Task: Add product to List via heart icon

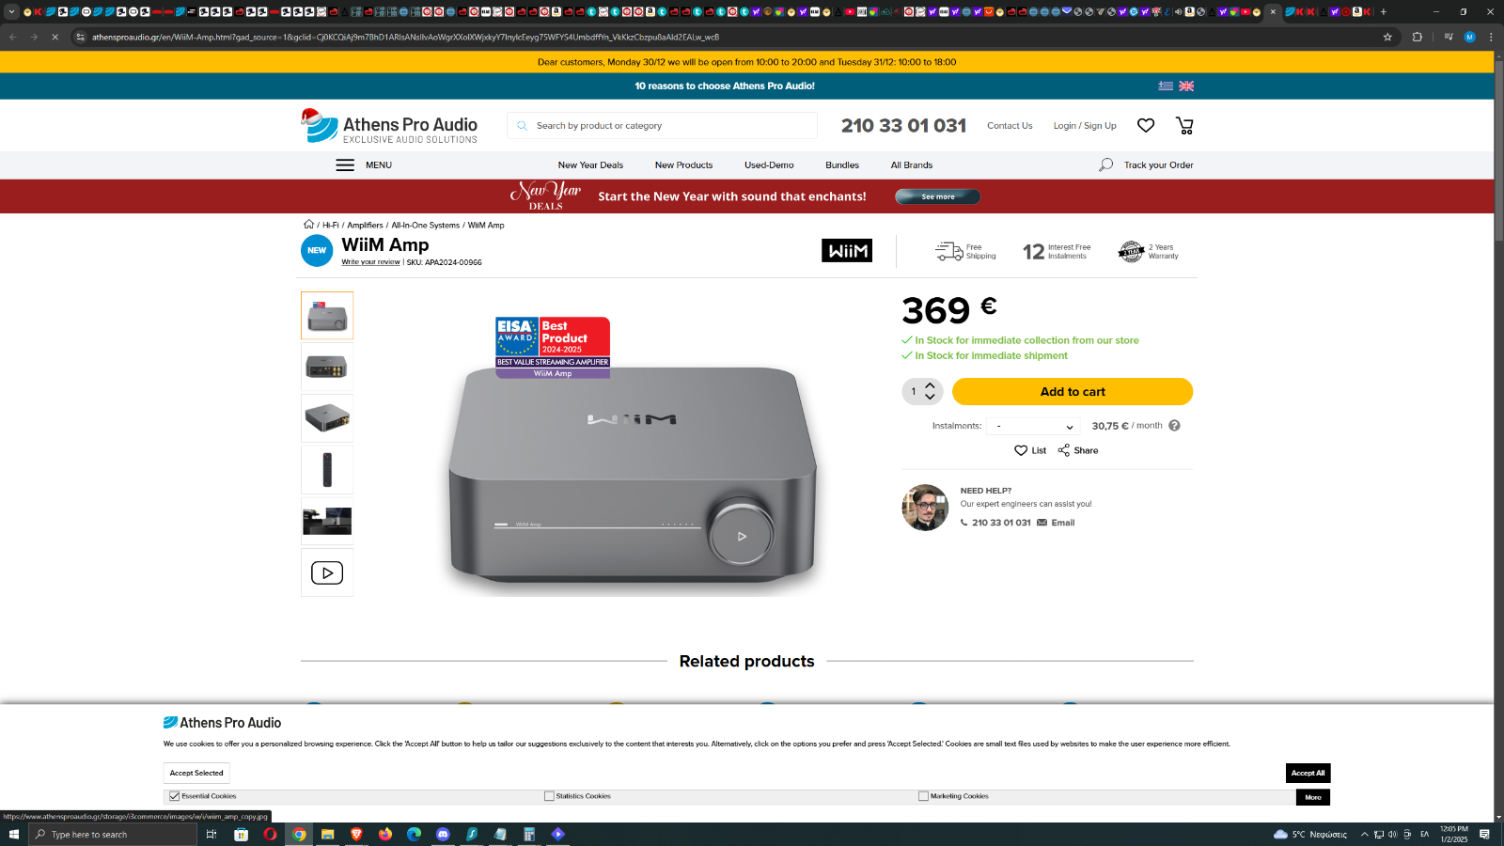Action: coord(1021,450)
